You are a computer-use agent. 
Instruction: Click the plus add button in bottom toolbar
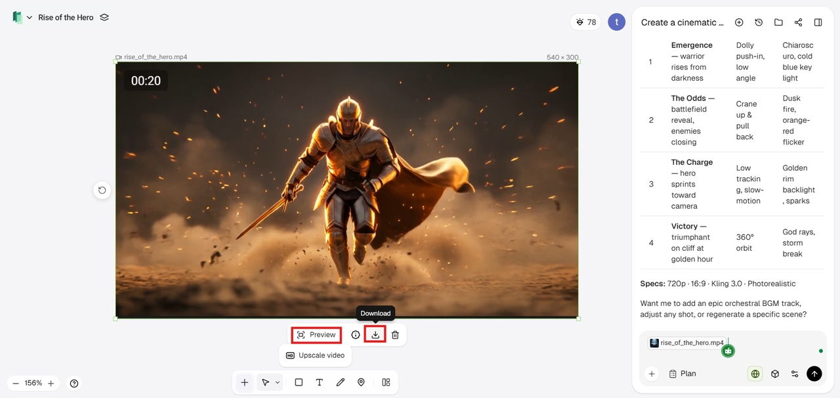pos(244,382)
